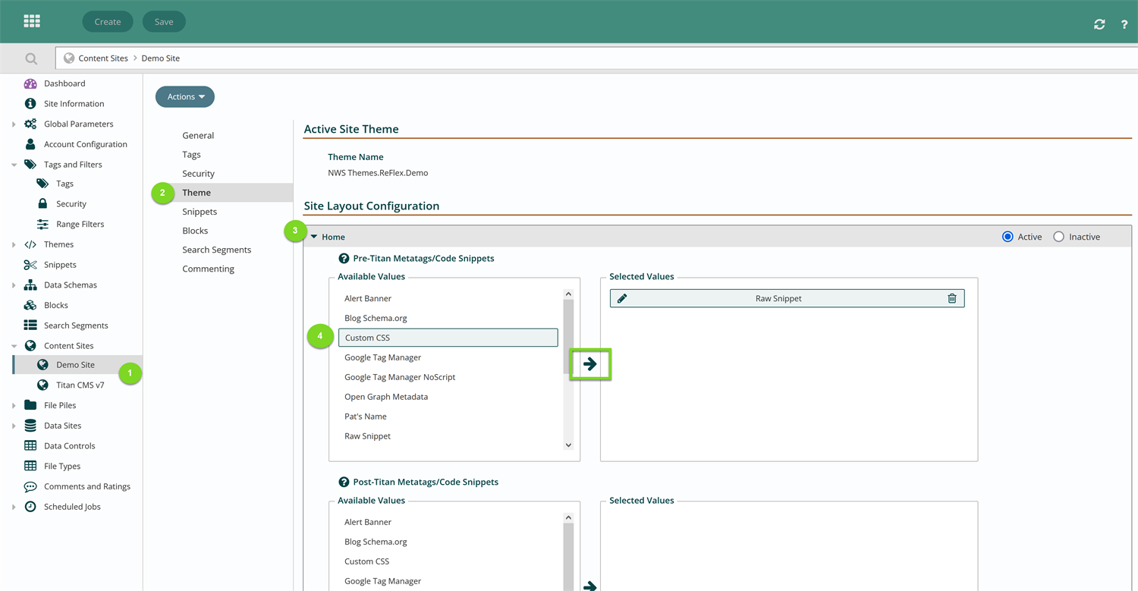The height and width of the screenshot is (591, 1138).
Task: Expand Data Sites tree node
Action: (14, 426)
